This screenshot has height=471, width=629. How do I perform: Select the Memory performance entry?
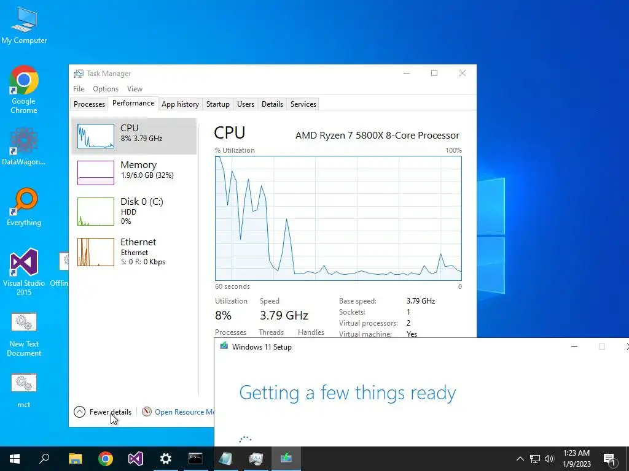[x=134, y=172]
